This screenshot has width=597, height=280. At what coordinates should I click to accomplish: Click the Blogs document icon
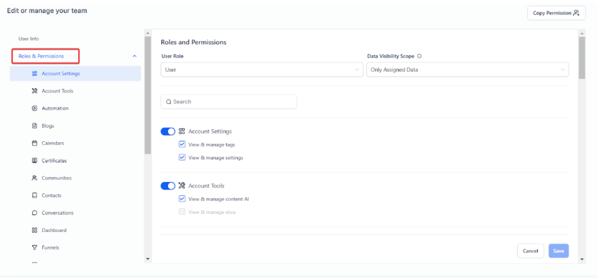pos(34,125)
